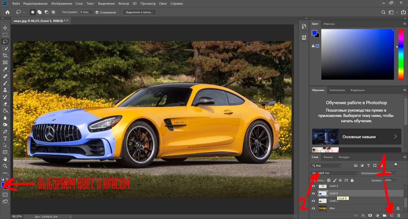Create a new layer group folder
408x219 pixels.
point(384,215)
